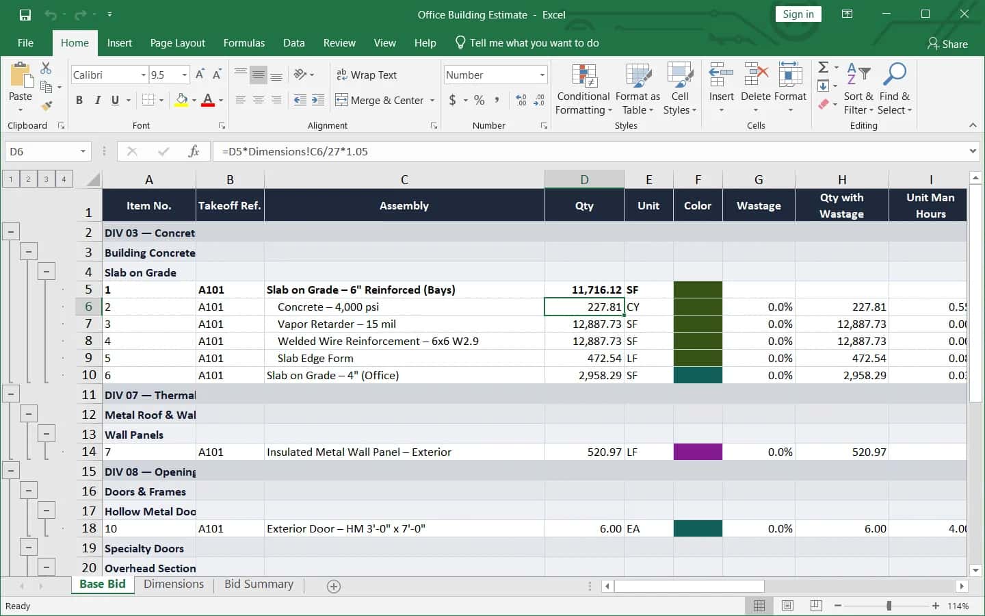The width and height of the screenshot is (985, 616).
Task: Click the Insert Function fx icon
Action: (x=194, y=151)
